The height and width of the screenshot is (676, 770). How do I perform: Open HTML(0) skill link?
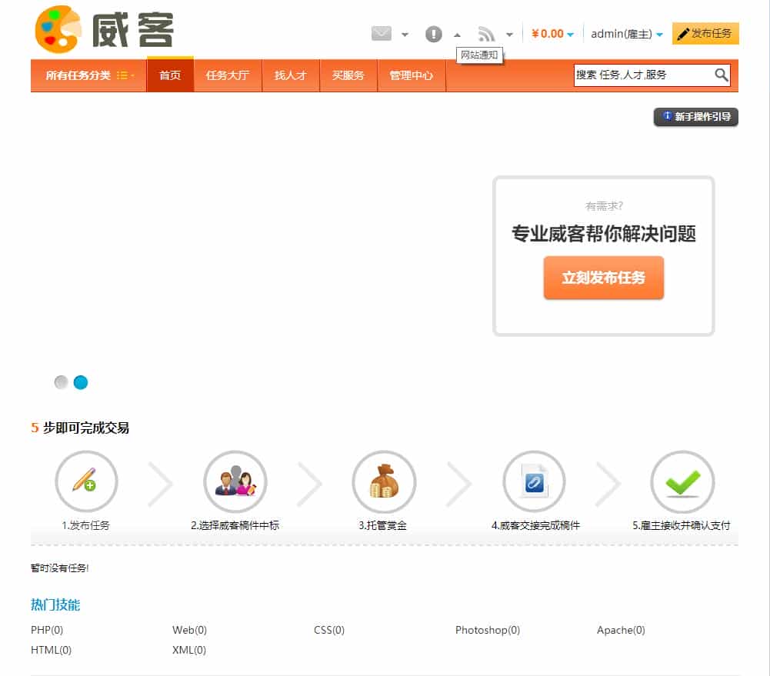click(51, 650)
